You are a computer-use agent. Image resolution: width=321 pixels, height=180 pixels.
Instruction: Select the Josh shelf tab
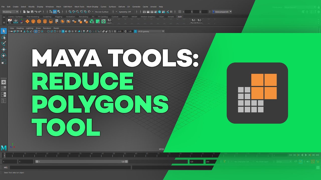180,17
